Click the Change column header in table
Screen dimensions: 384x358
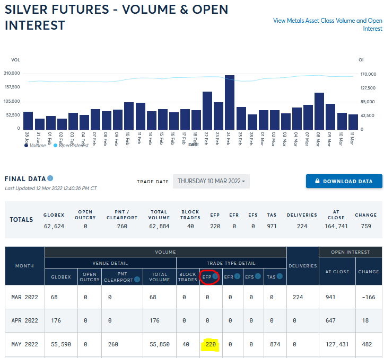pos(369,272)
